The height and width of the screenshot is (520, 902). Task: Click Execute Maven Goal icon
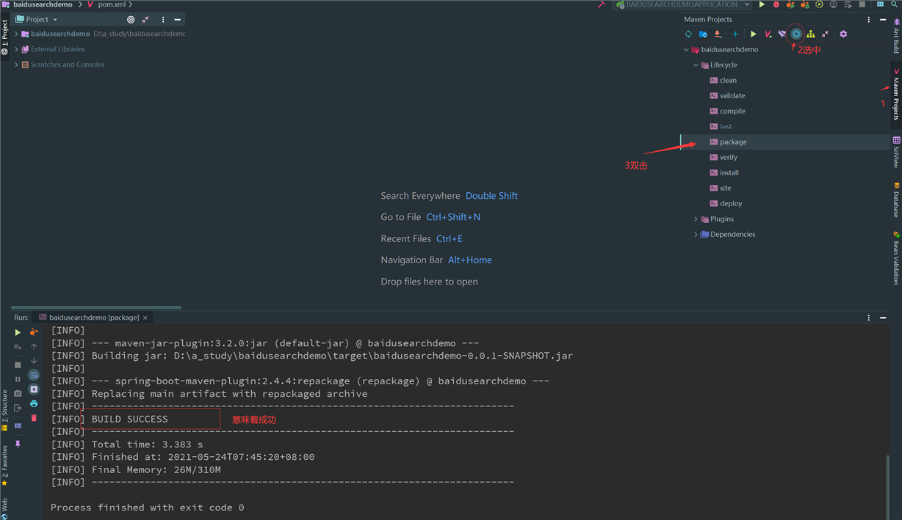click(x=768, y=34)
